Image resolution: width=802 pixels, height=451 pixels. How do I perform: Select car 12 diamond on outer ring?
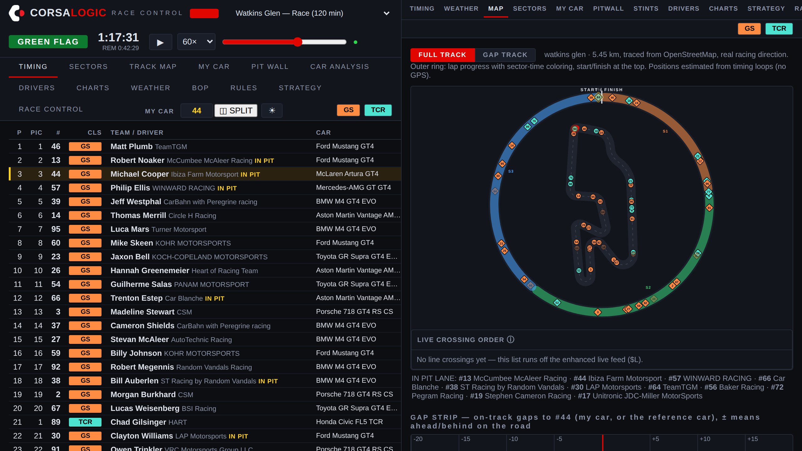click(x=700, y=161)
